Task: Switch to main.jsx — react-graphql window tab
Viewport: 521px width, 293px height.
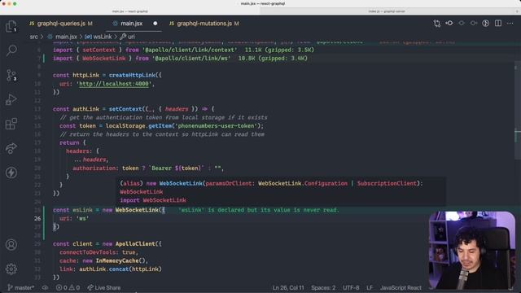Action: (x=130, y=11)
